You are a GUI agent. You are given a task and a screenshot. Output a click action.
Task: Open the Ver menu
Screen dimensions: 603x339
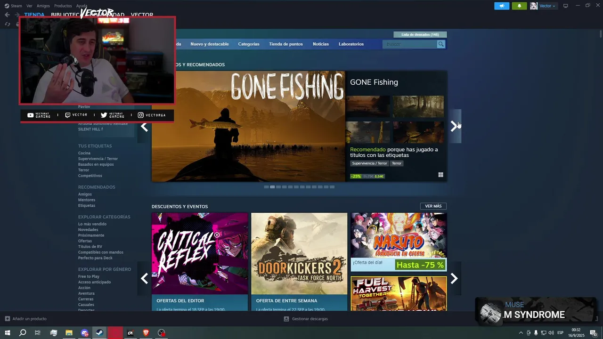[x=29, y=6]
